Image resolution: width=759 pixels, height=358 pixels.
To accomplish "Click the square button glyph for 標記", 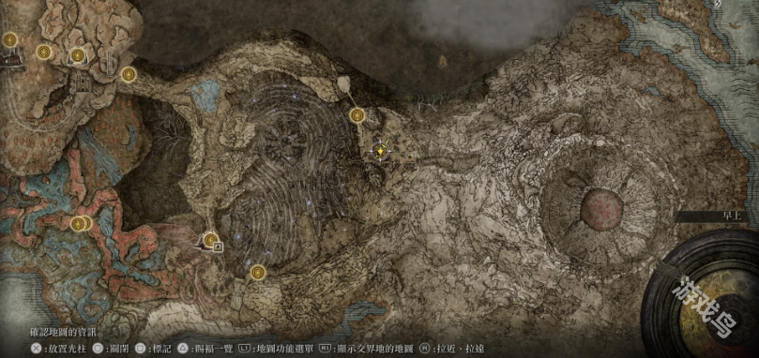I will [x=141, y=348].
